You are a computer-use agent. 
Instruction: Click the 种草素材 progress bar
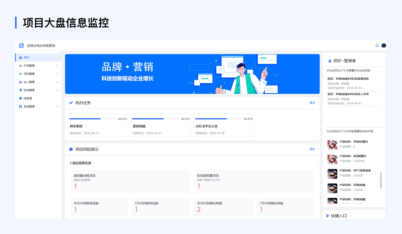tap(93, 119)
